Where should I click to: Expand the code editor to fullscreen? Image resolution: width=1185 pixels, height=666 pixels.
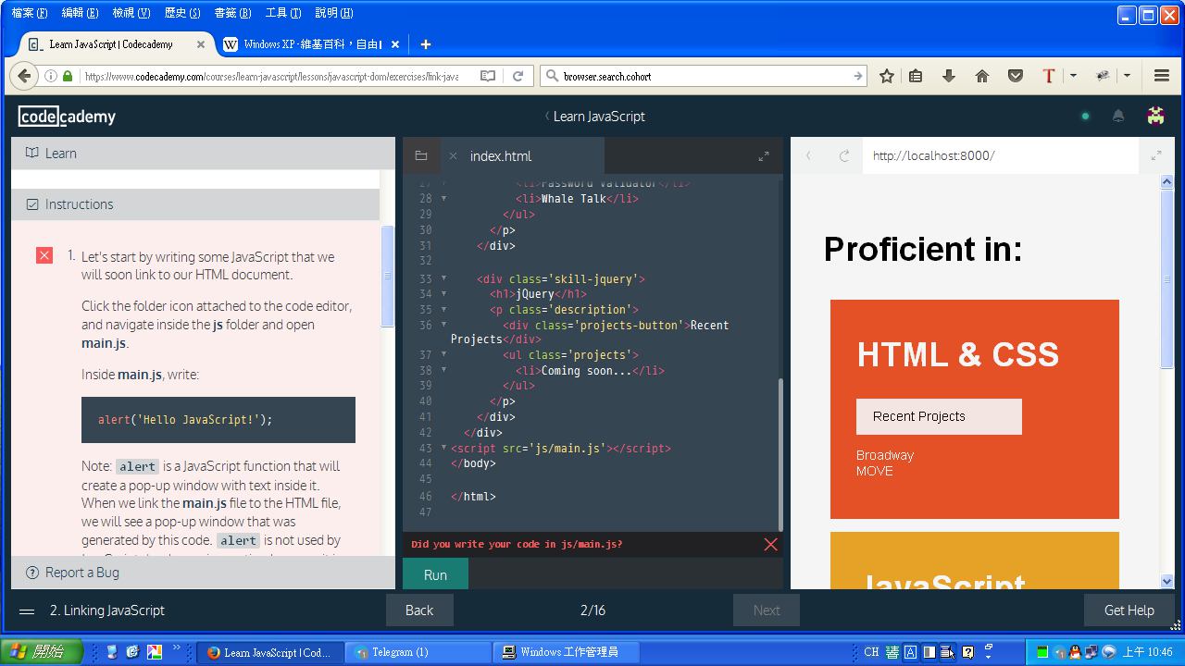pyautogui.click(x=764, y=156)
